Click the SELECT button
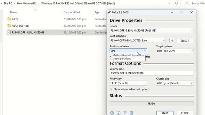 [184, 41]
